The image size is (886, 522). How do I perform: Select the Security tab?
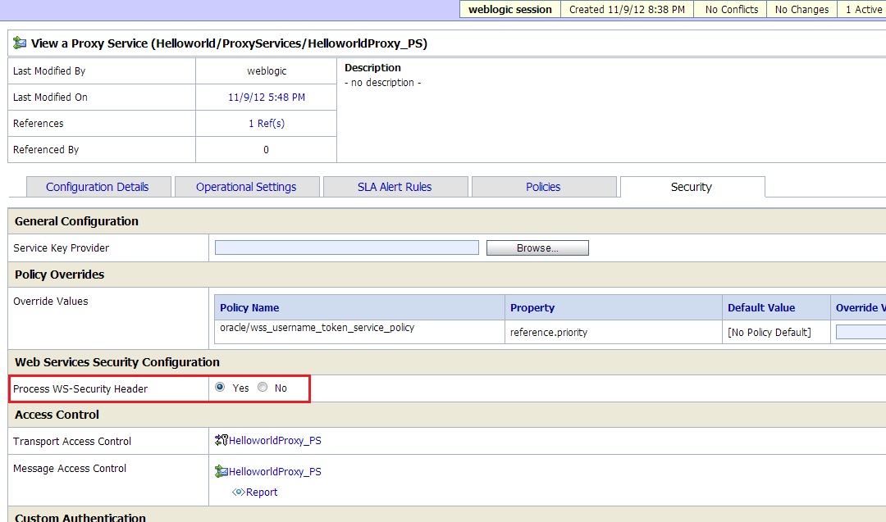pyautogui.click(x=692, y=187)
